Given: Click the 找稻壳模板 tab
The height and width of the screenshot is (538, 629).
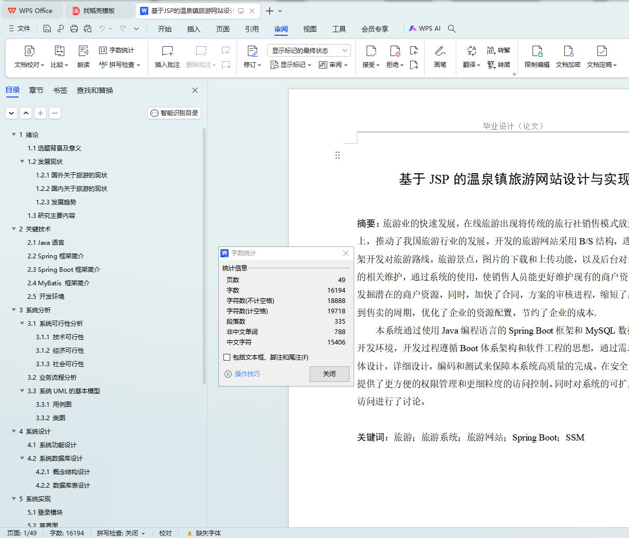Looking at the screenshot, I should click(99, 10).
